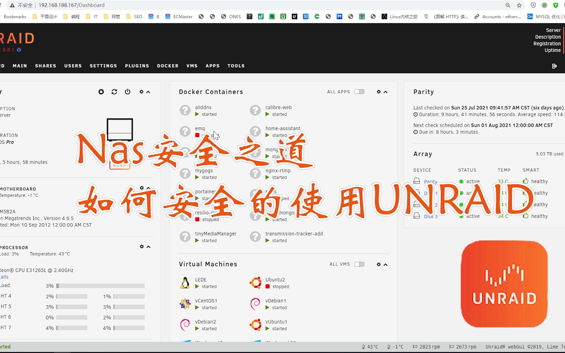565x353 pixels.
Task: Collapse the Processor section
Action: point(148,246)
